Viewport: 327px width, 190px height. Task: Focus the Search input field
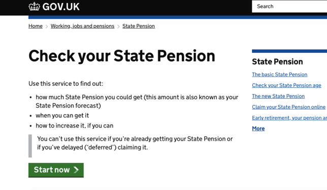click(x=289, y=7)
